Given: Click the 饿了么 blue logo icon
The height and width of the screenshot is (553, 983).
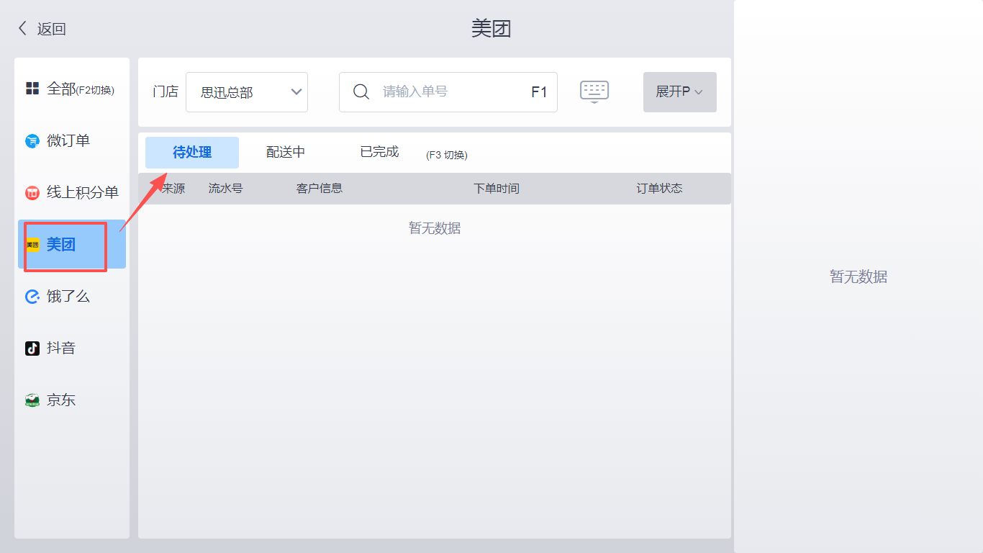Looking at the screenshot, I should tap(32, 297).
